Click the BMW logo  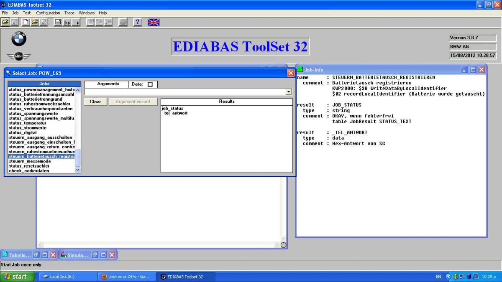click(19, 39)
